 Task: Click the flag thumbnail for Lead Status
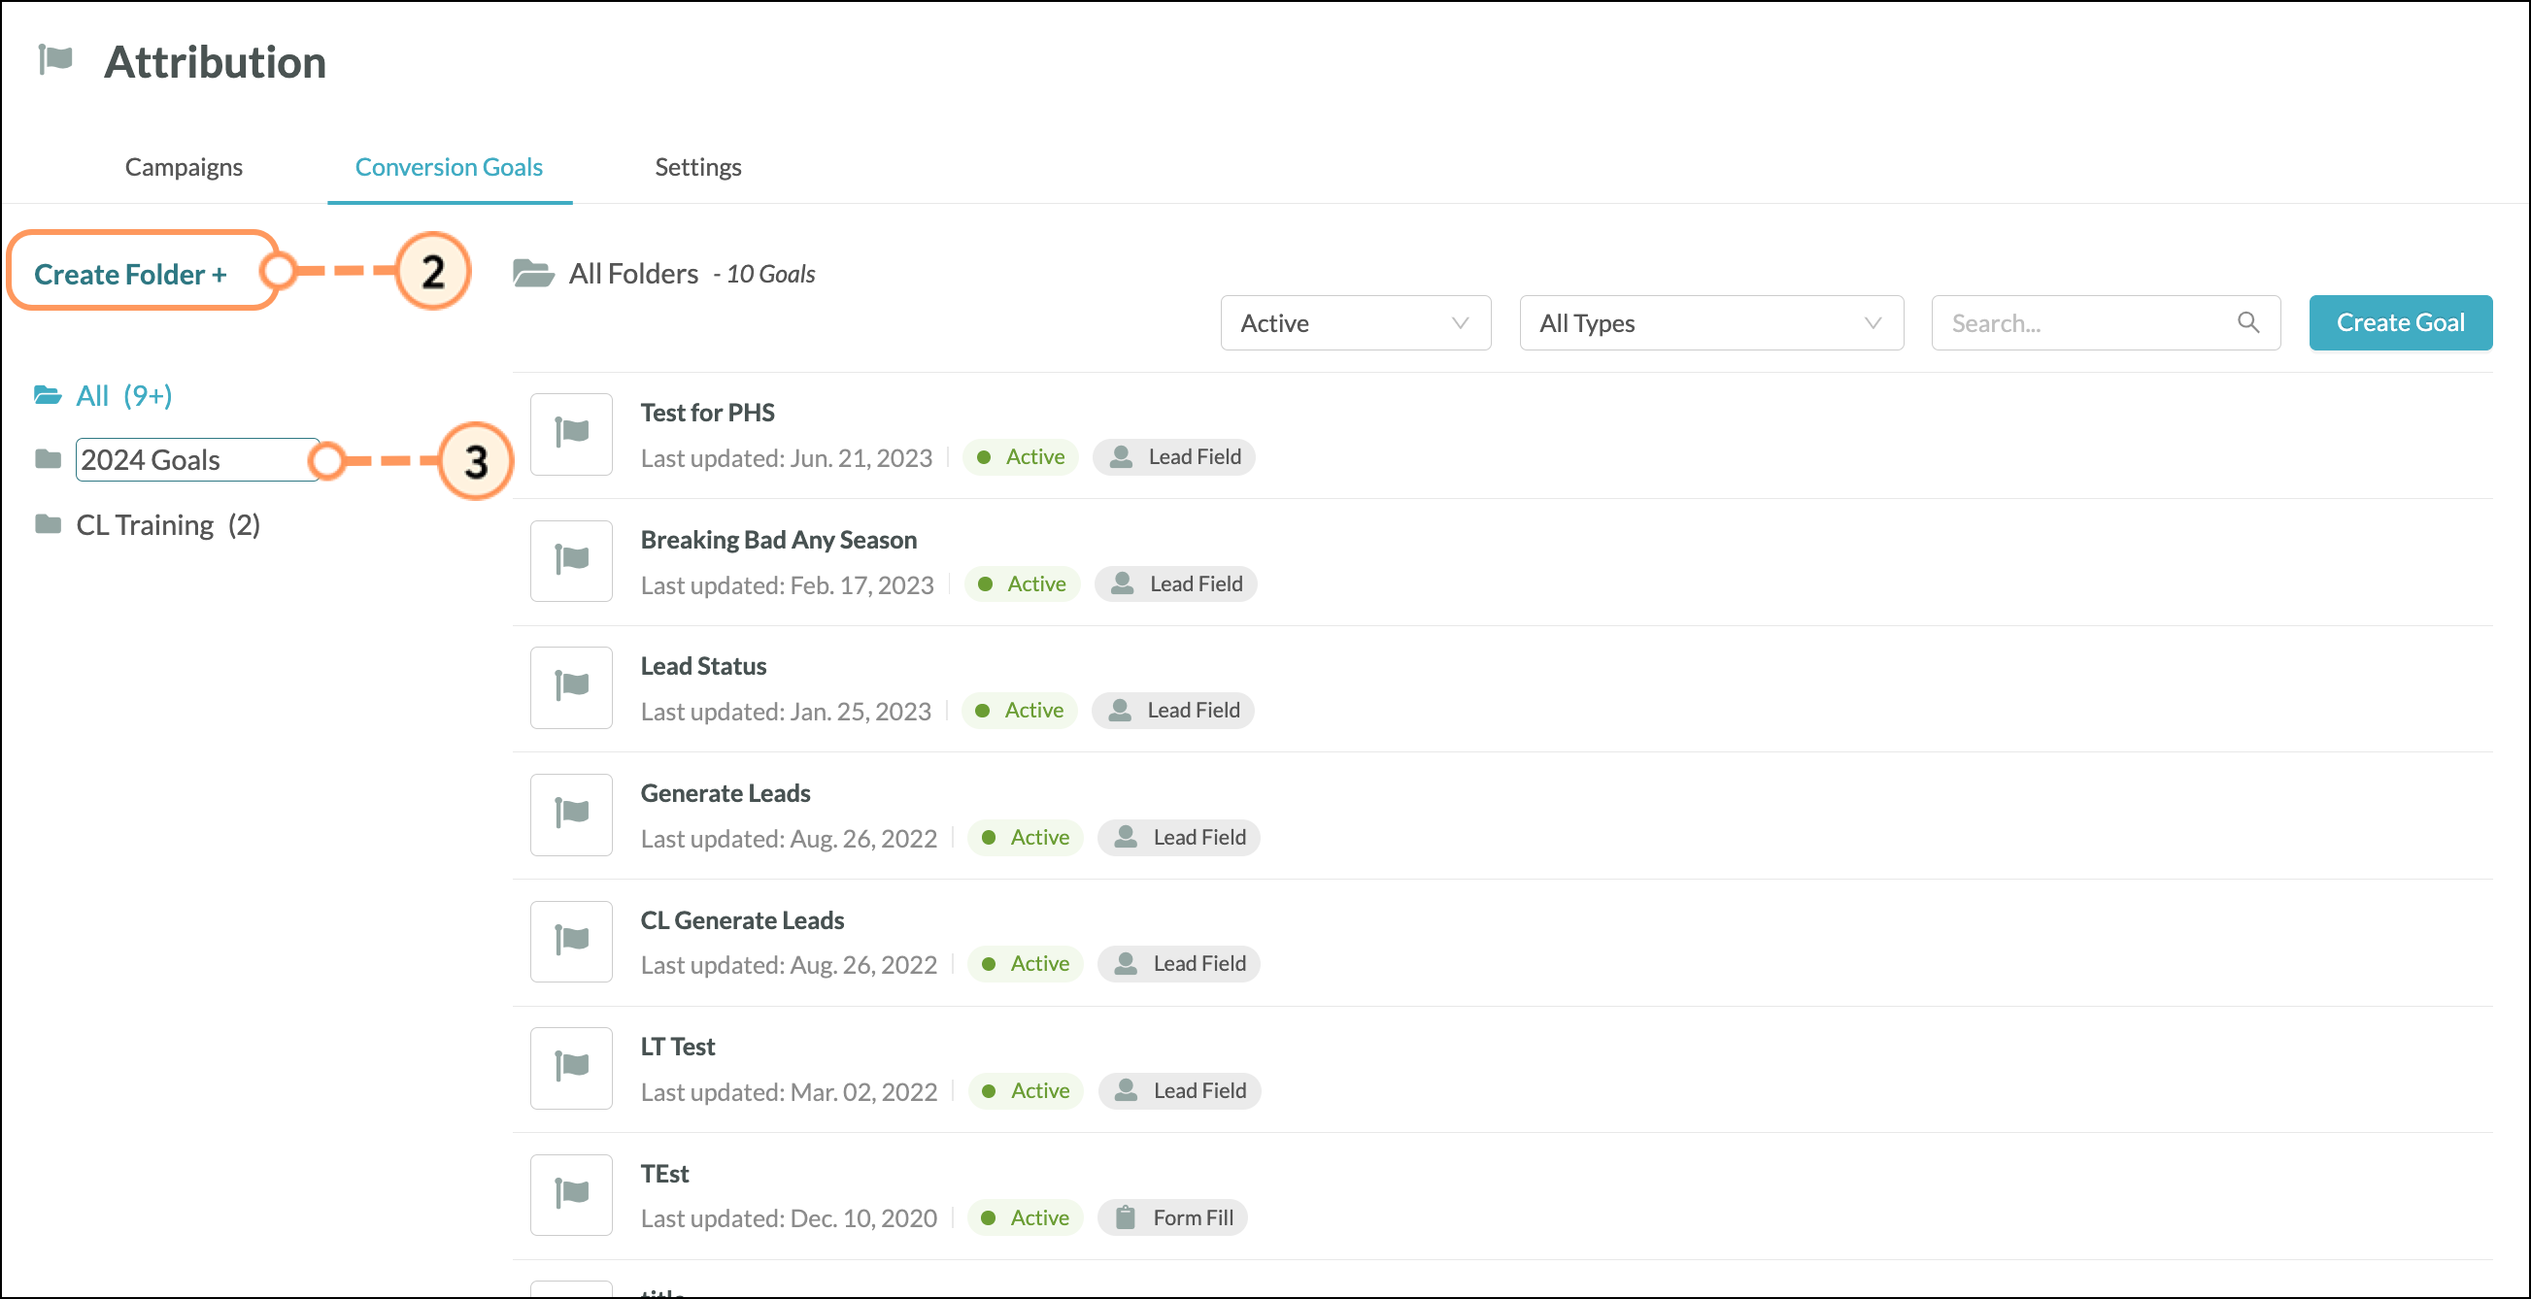pyautogui.click(x=571, y=687)
